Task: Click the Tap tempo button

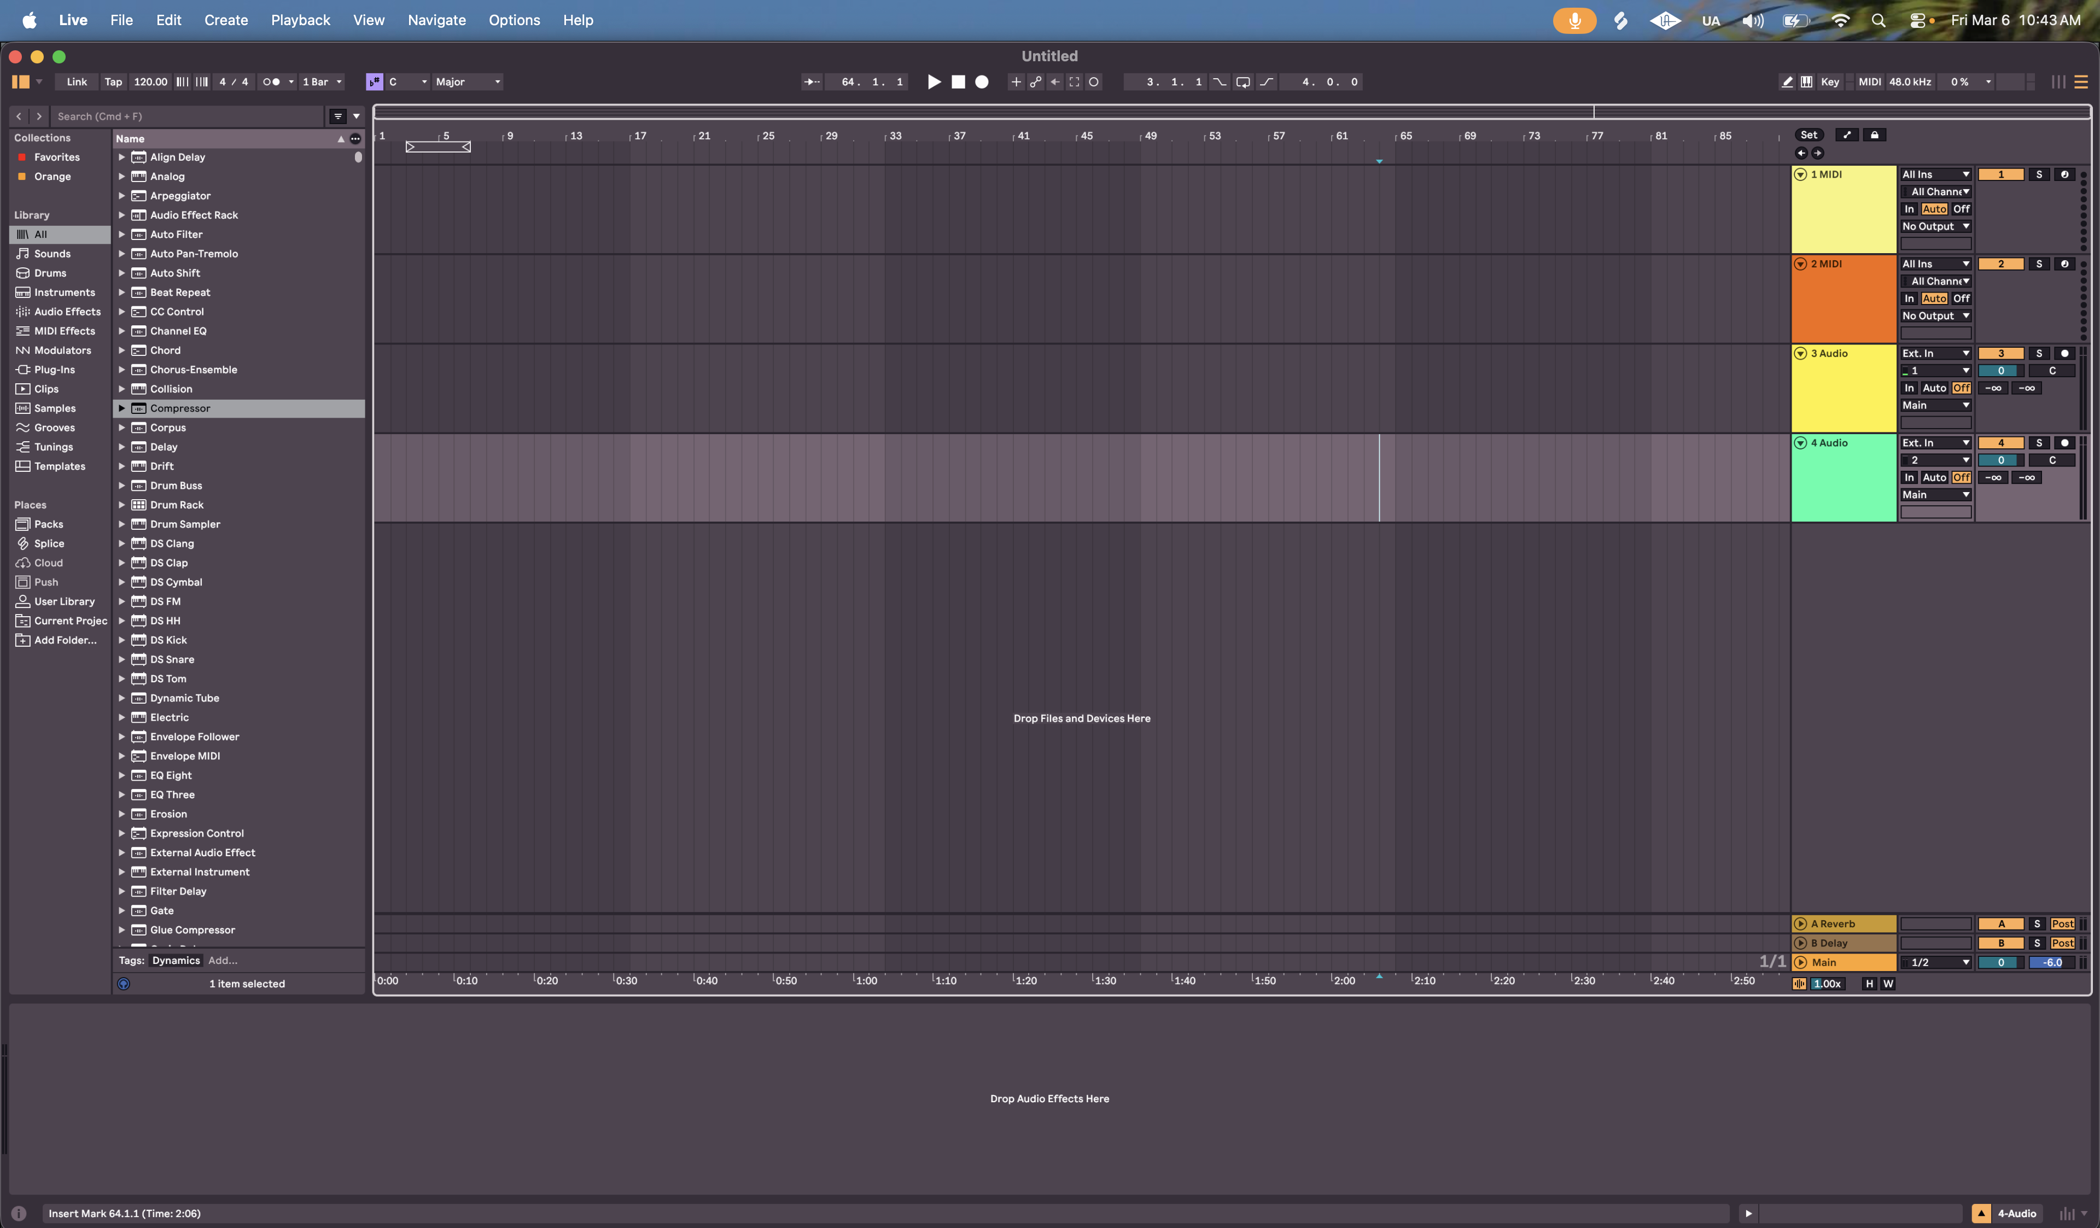Action: coord(113,81)
